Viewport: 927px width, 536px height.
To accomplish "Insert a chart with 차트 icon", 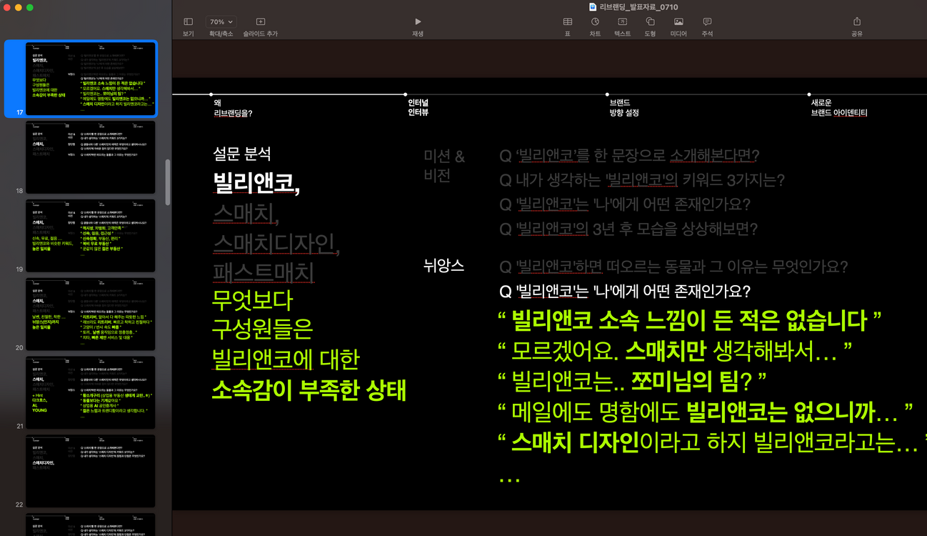I will [x=595, y=22].
